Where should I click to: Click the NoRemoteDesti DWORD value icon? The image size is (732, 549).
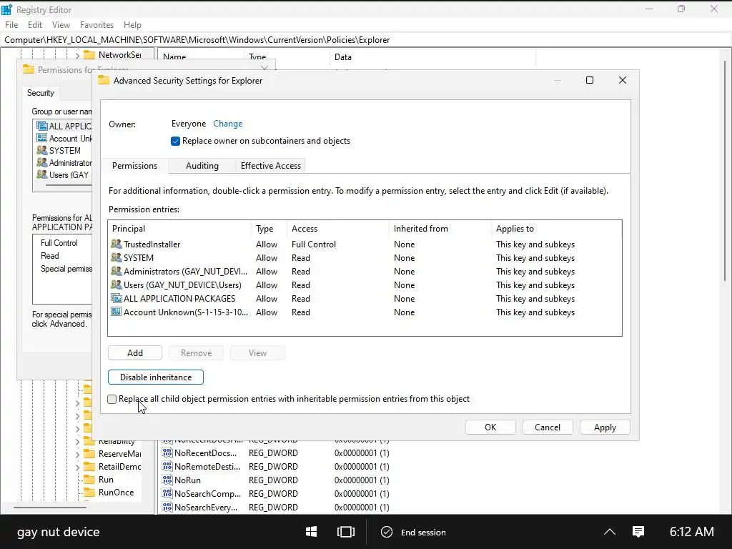167,466
